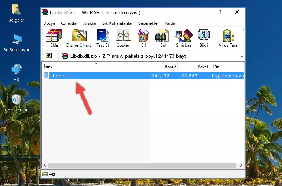Sort by the Tür column header
Image resolution: width=282 pixels, height=186 pixels.
pos(227,67)
